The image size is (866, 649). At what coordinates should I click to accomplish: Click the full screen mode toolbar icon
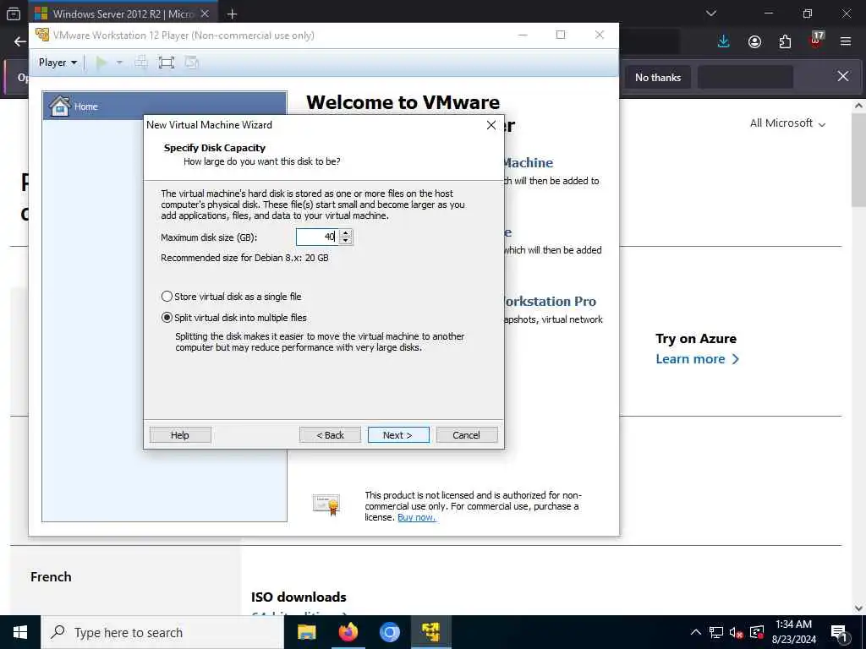tap(167, 63)
